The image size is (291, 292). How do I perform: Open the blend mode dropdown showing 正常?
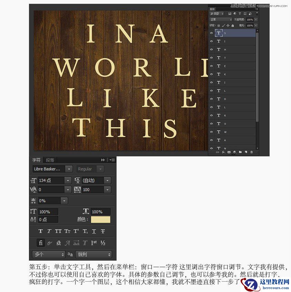[x=221, y=19]
